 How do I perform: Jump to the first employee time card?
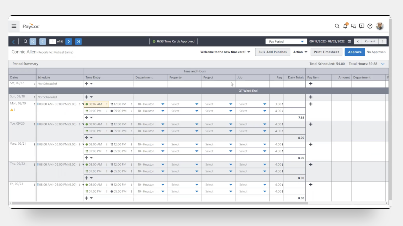[x=33, y=41]
